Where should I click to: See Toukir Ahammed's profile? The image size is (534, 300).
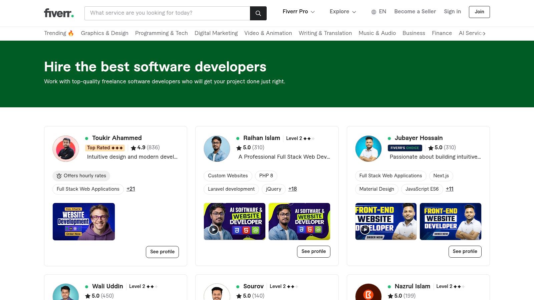click(x=162, y=252)
